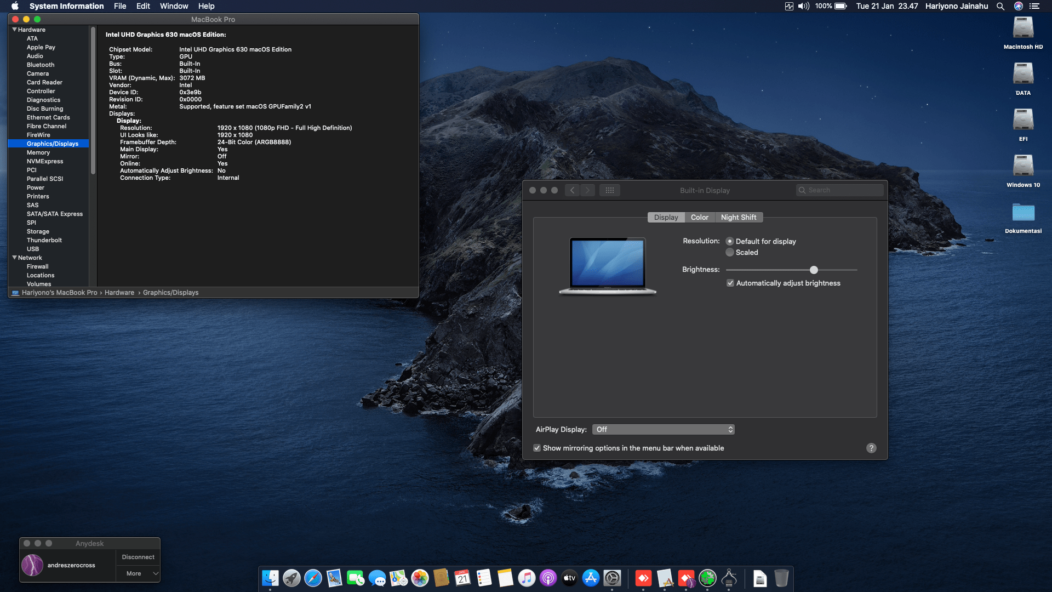The width and height of the screenshot is (1052, 592).
Task: Open the More dropdown in Anydesk
Action: 138,573
